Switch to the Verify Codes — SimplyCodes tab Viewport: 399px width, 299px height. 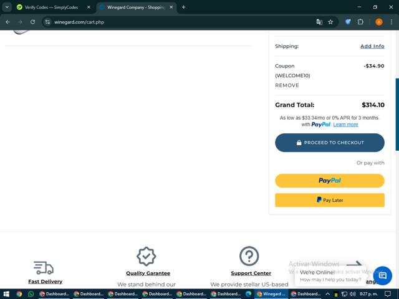51,7
